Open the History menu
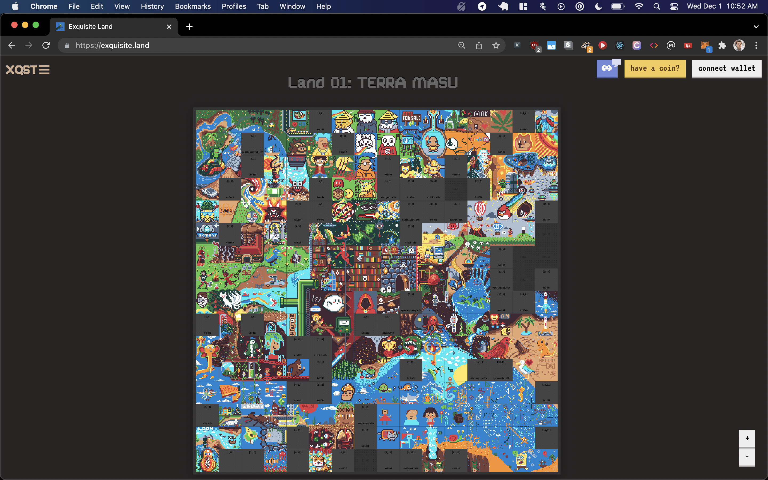The image size is (768, 480). click(x=152, y=6)
